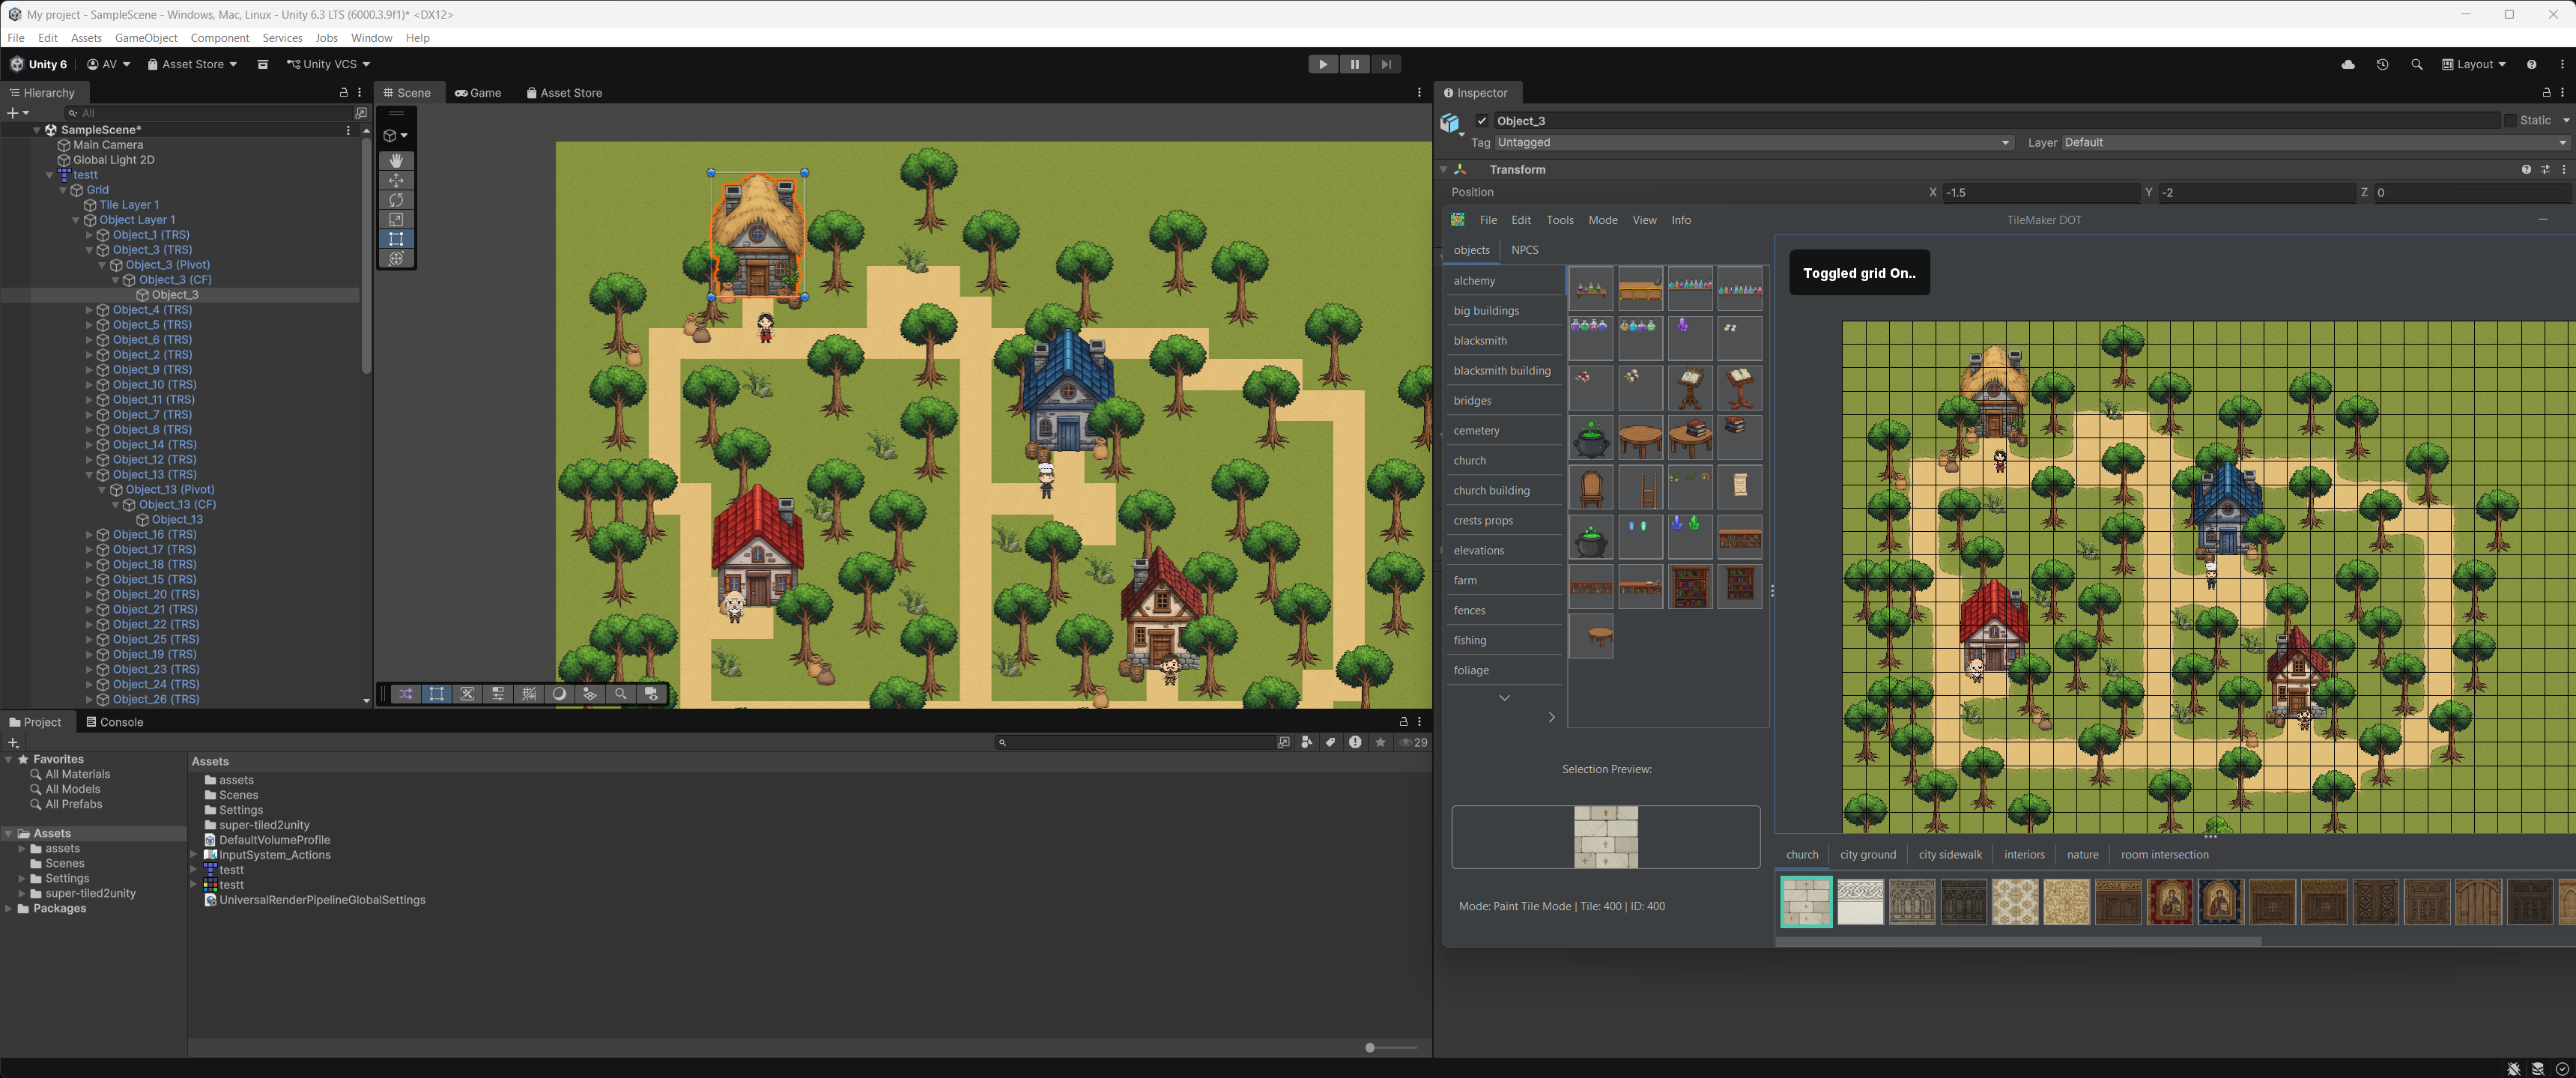Open the Layout dropdown
Screen dimensions: 2576x1078
click(x=2474, y=64)
